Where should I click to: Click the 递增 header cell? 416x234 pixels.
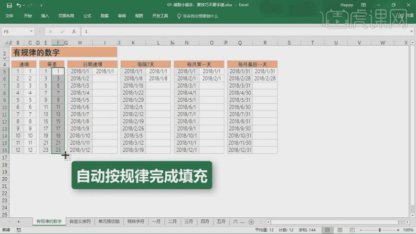24,64
